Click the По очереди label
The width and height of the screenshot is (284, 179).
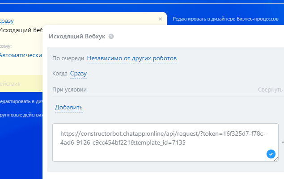[68, 58]
